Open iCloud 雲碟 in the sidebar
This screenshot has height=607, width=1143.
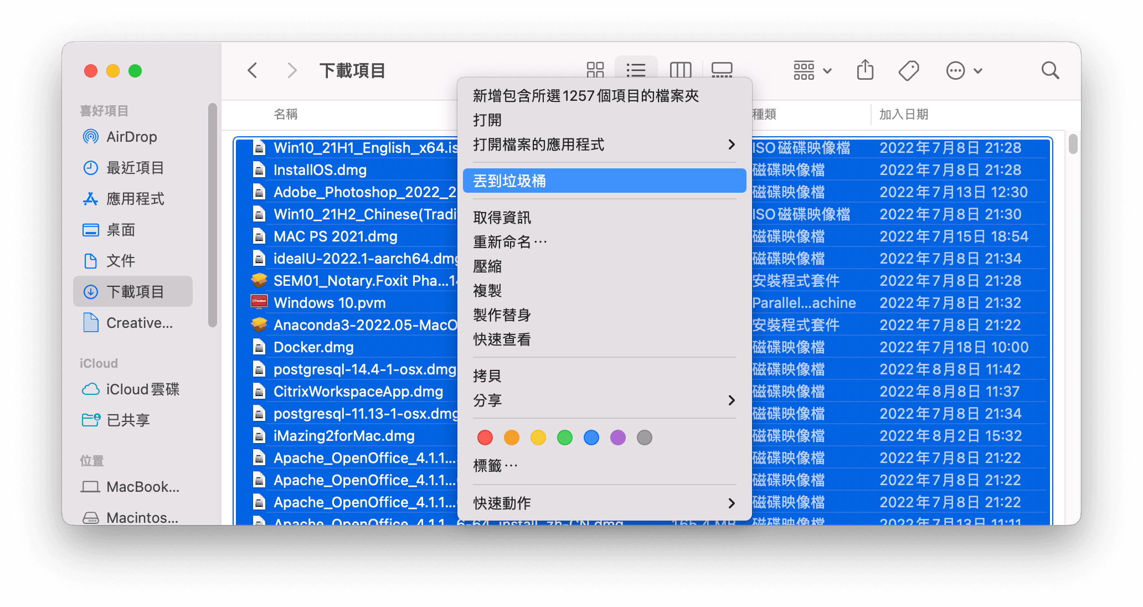click(x=133, y=389)
